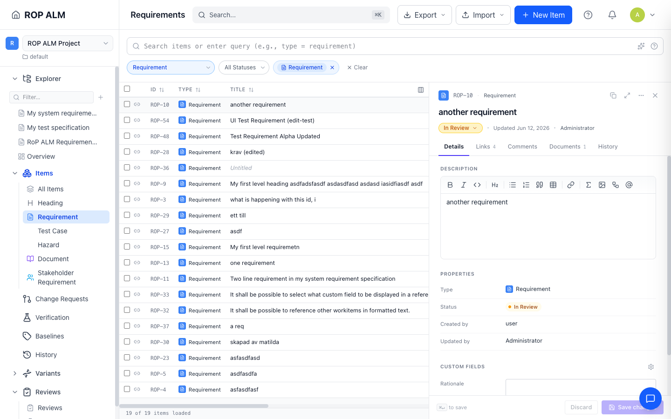Configure table columns icon
This screenshot has height=419, width=671.
pos(421,90)
